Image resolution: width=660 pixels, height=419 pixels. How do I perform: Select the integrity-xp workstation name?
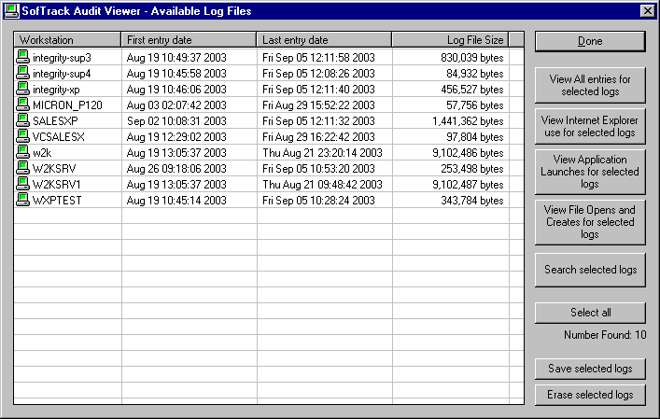56,90
